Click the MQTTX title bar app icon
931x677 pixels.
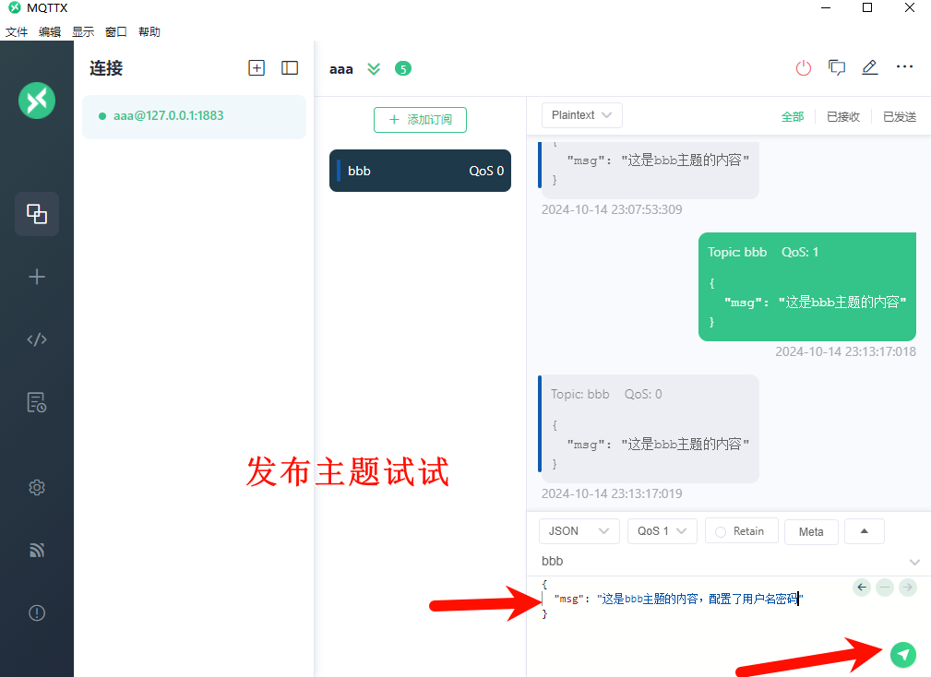14,7
